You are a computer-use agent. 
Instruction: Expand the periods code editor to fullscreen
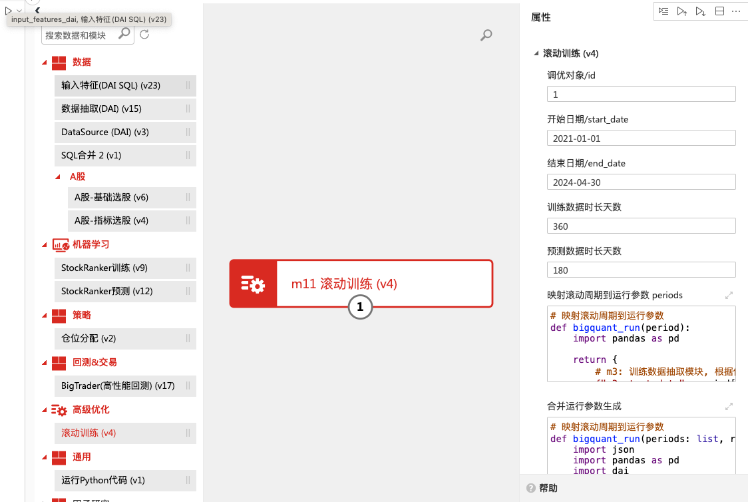pyautogui.click(x=729, y=295)
